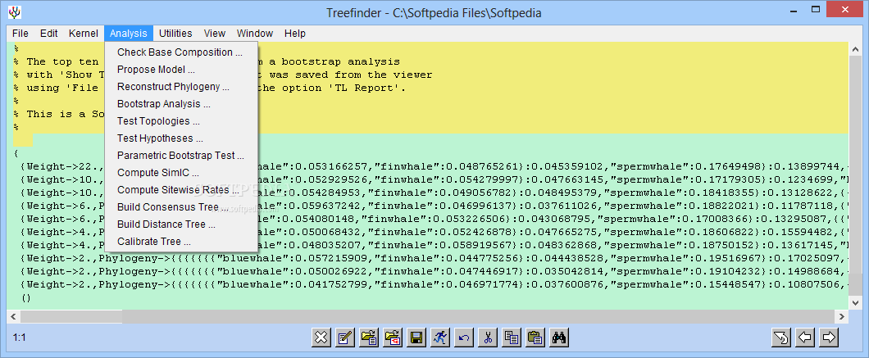Choose Parametric Bootstrap Test menu entry
The width and height of the screenshot is (869, 358).
[180, 155]
